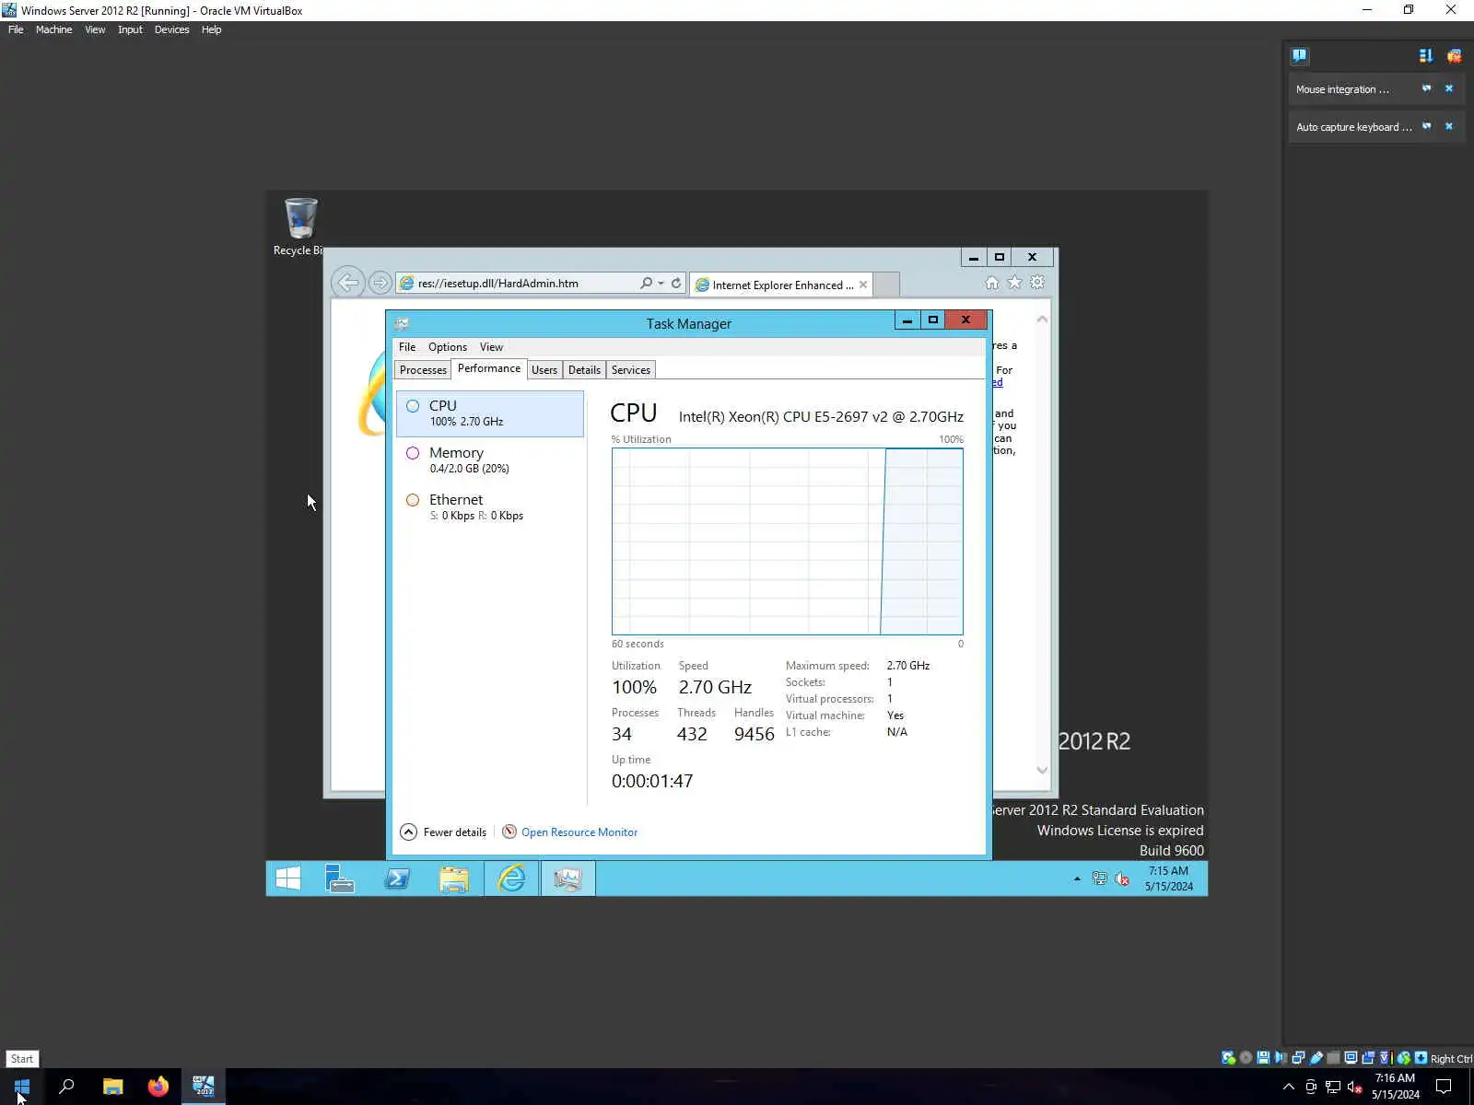This screenshot has height=1105, width=1474.
Task: Toggle notification sort order icon in VirtualBox panel
Action: tap(1426, 55)
